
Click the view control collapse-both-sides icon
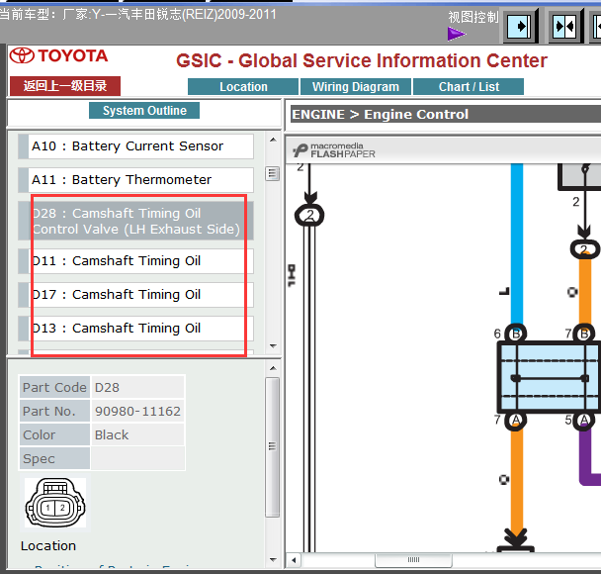click(x=564, y=27)
